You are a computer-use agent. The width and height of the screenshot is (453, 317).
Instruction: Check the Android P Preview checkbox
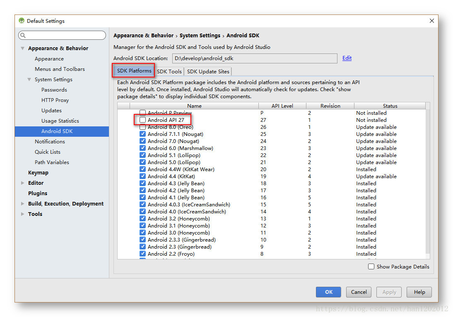tap(142, 113)
